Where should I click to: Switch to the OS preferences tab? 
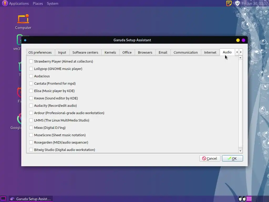pyautogui.click(x=40, y=52)
